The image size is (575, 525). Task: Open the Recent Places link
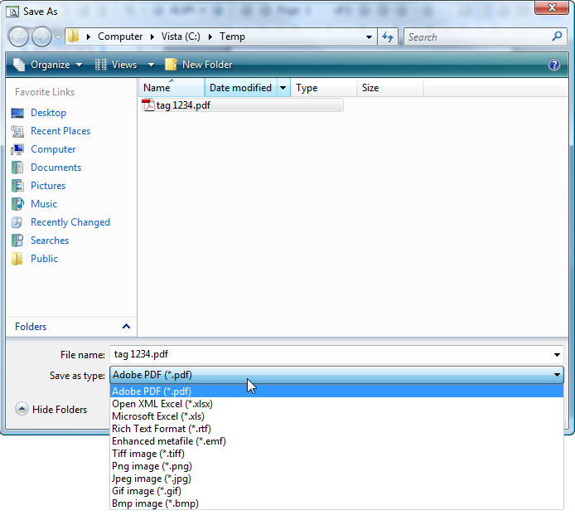[60, 131]
